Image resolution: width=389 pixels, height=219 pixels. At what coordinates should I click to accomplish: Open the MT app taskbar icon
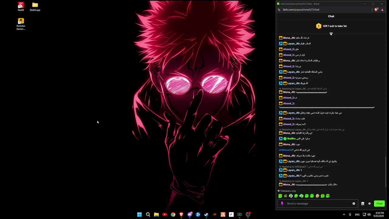point(215,214)
